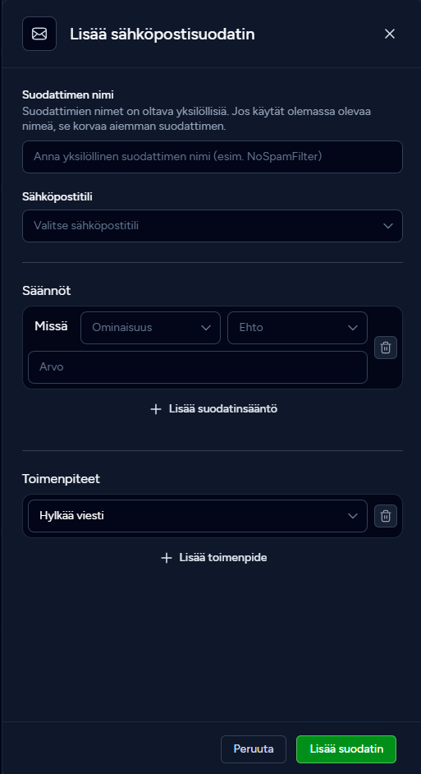Open the Valitse sähköpostitili dropdown
Screen dimensions: 421x774
click(213, 226)
